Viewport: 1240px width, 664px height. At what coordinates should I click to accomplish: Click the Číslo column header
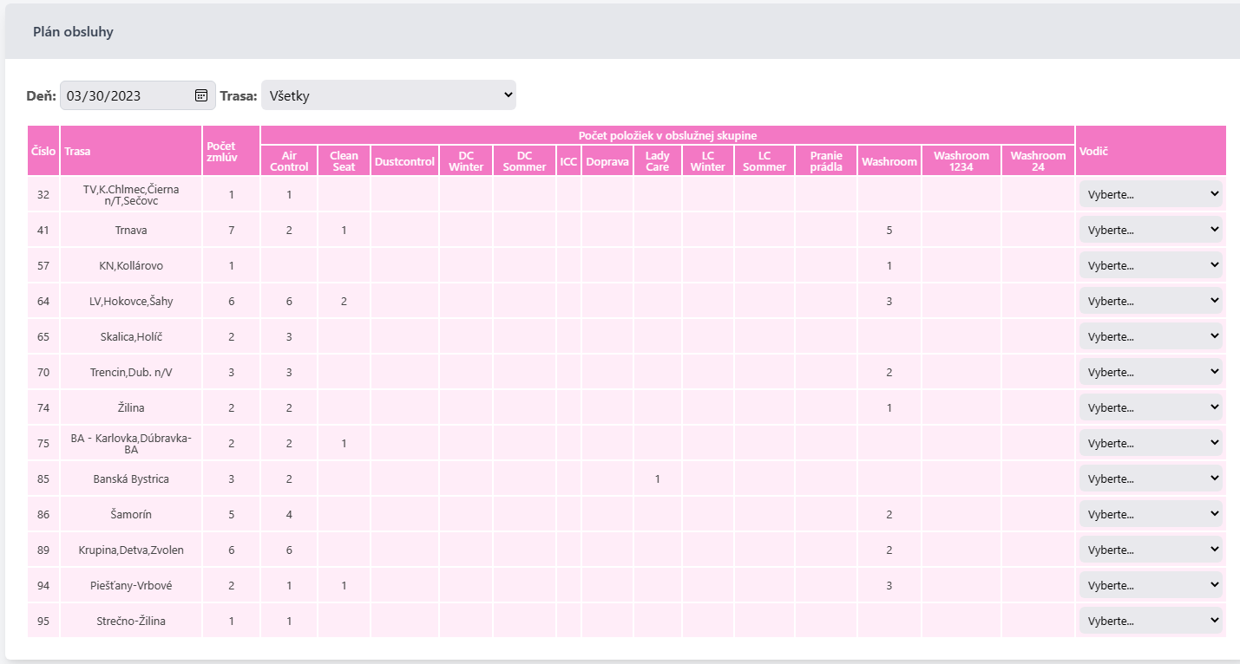[x=43, y=151]
